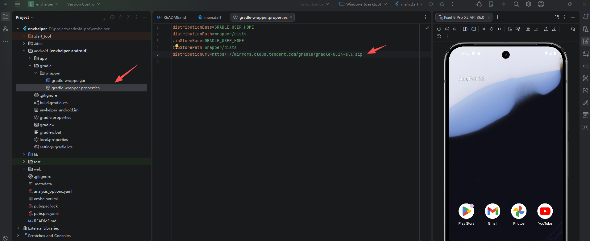Viewport: 590px width, 241px height.
Task: Tap the emulator Back navigation triangle
Action: pyautogui.click(x=484, y=29)
